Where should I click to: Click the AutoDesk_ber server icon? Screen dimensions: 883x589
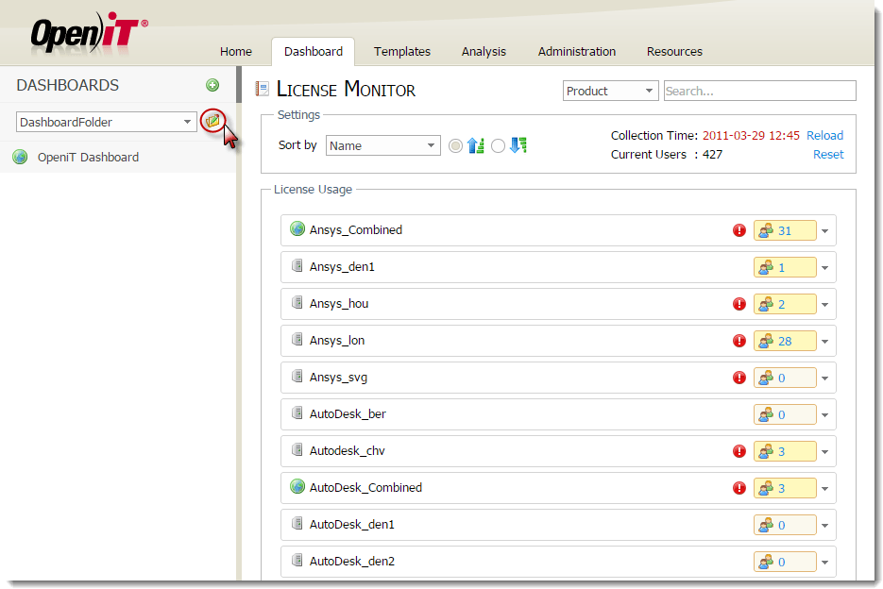pos(297,412)
